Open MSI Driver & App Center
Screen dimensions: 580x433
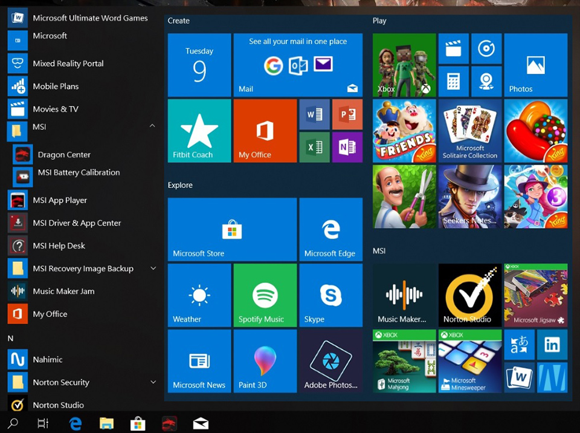(82, 223)
